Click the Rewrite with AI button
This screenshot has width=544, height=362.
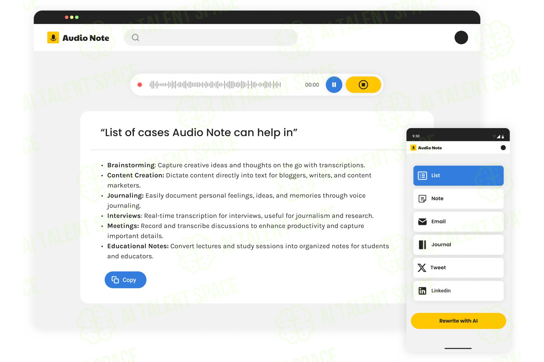click(x=458, y=321)
